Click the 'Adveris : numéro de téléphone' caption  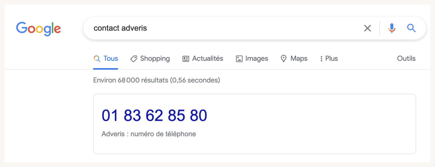coord(149,134)
